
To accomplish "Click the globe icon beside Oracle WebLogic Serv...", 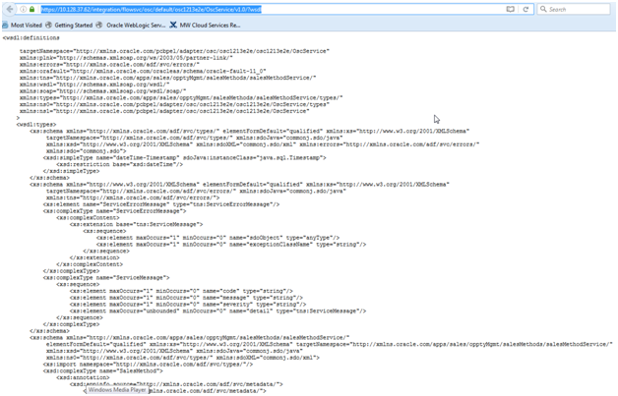I will [x=99, y=26].
